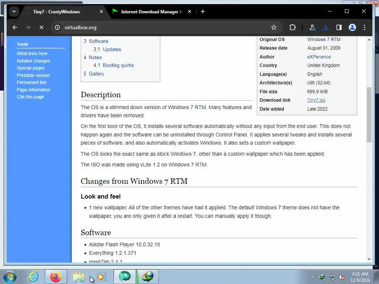Show hidden tray icons arrow
Screen dimensions: 379x284
tap(312, 277)
